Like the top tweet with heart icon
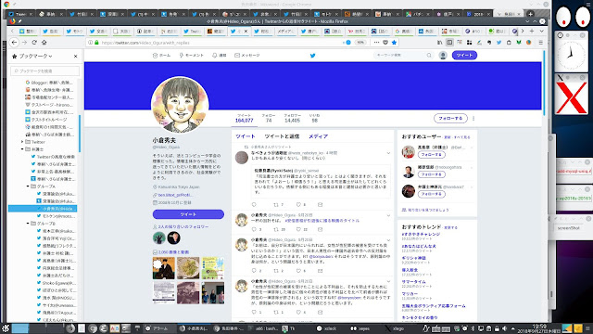Viewport: 593px width, 334px height. point(298,204)
